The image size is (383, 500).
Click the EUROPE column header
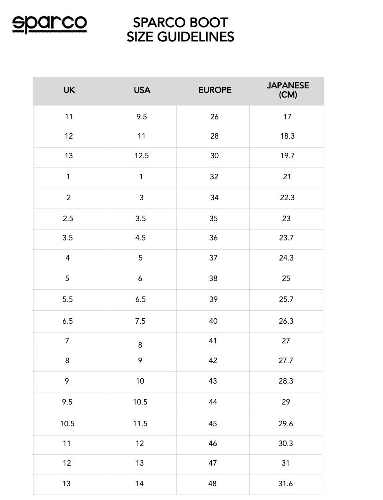point(215,90)
